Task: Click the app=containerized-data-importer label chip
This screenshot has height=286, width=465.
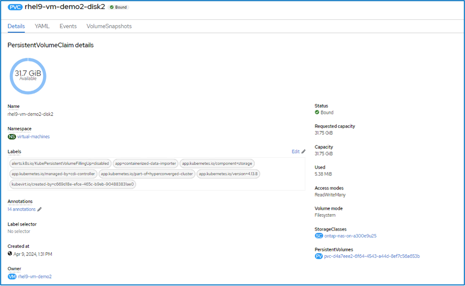Action: 145,163
